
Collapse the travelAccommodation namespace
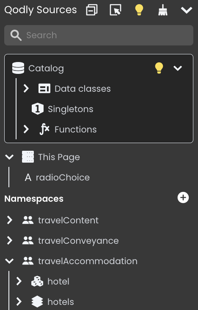coord(9,261)
